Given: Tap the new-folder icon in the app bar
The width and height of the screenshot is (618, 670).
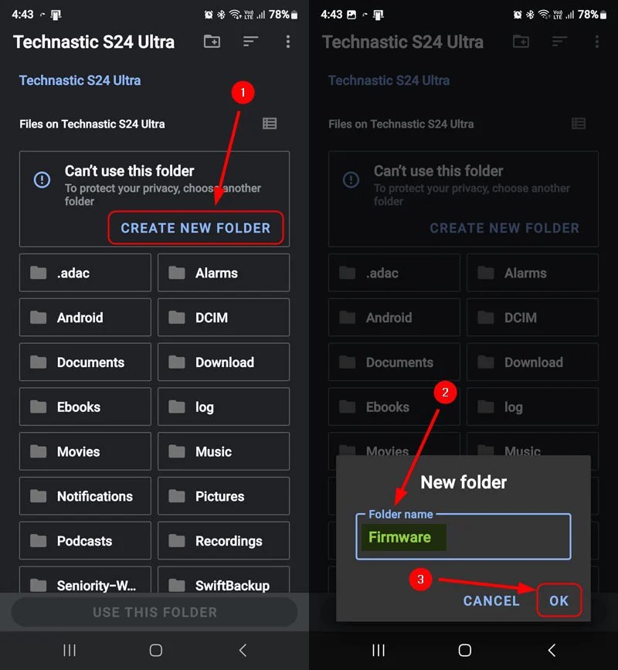Looking at the screenshot, I should click(212, 42).
